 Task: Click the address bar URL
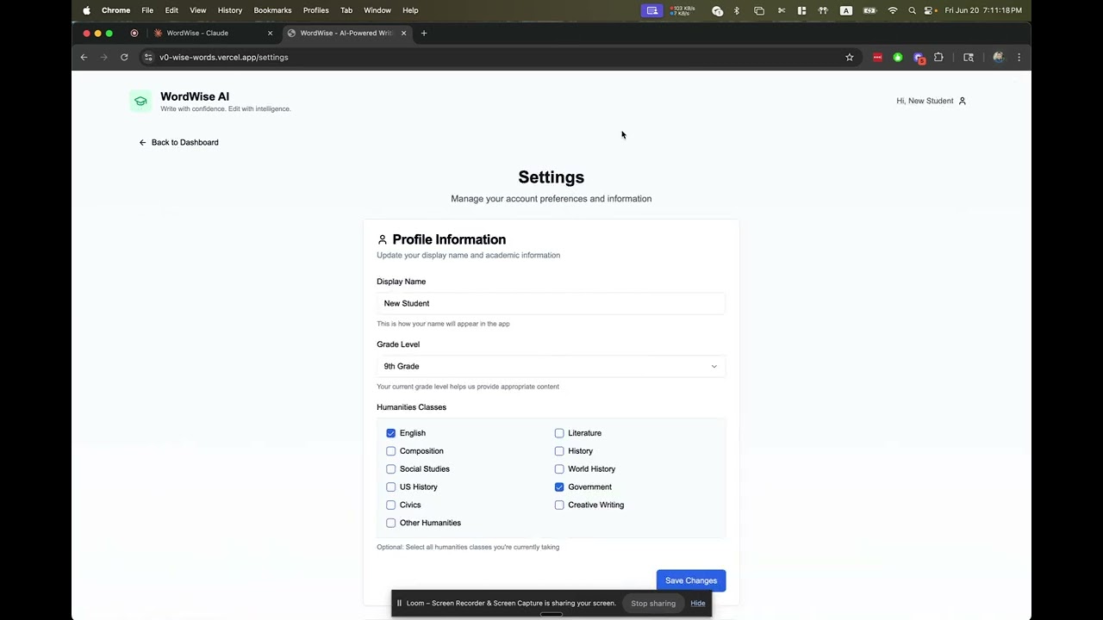pos(224,57)
